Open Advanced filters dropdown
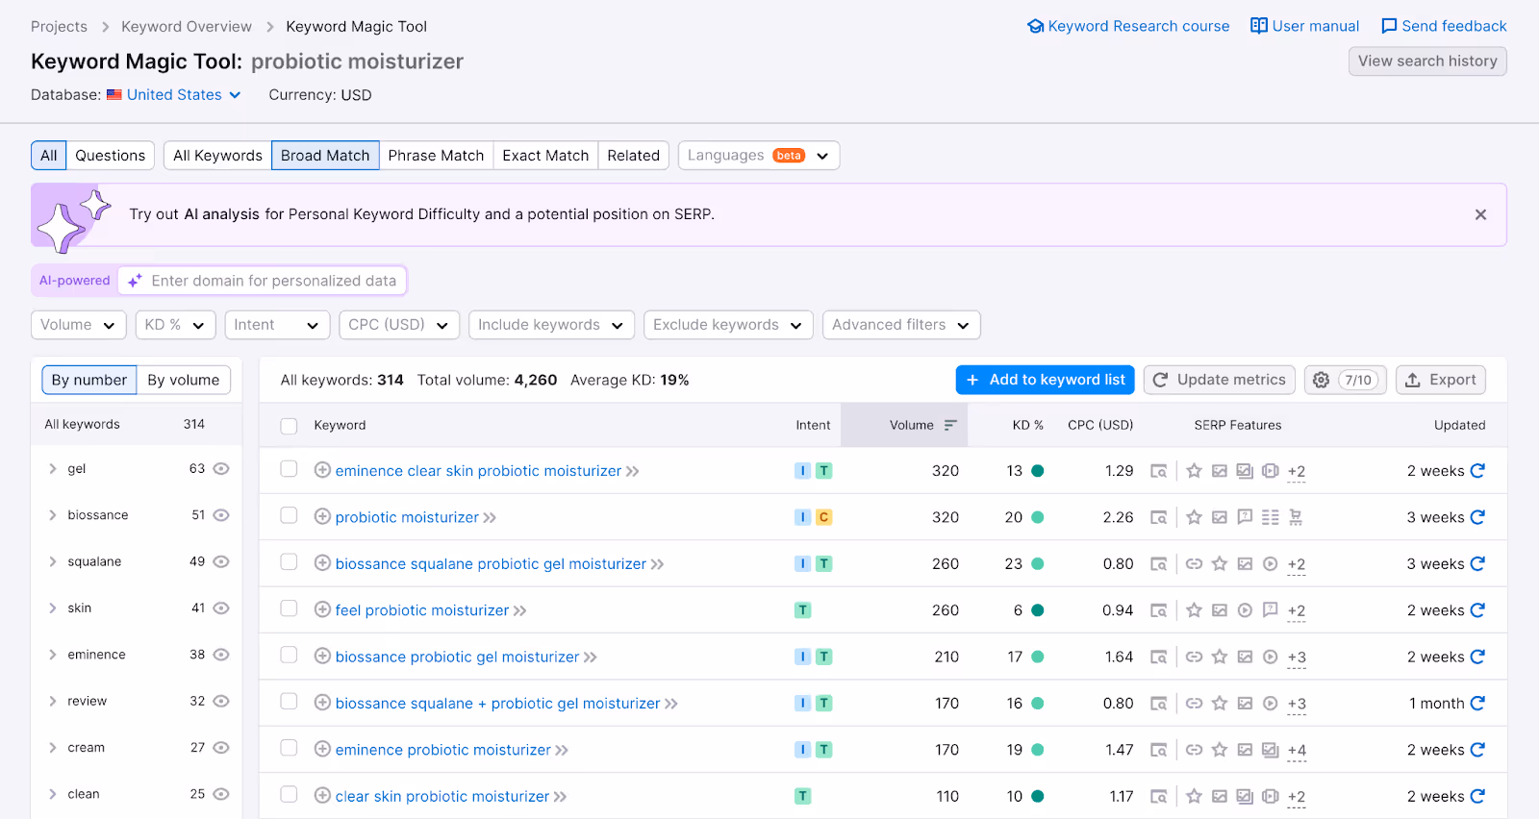 (901, 325)
